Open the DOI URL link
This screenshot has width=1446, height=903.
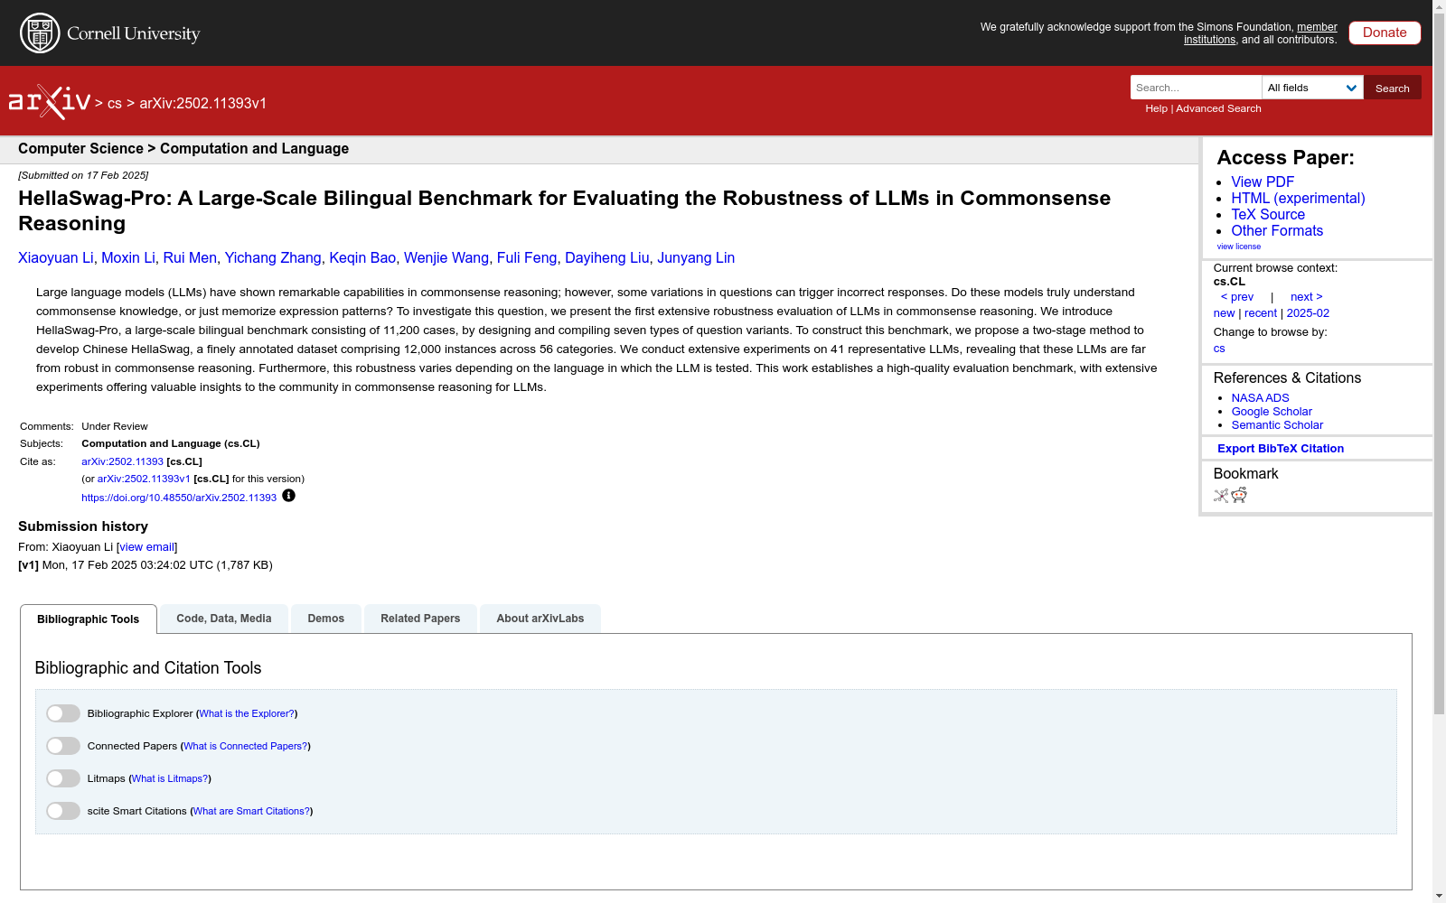click(x=179, y=498)
